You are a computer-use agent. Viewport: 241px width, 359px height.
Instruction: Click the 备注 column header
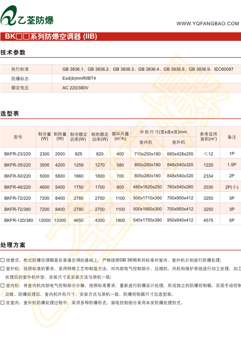[232, 137]
